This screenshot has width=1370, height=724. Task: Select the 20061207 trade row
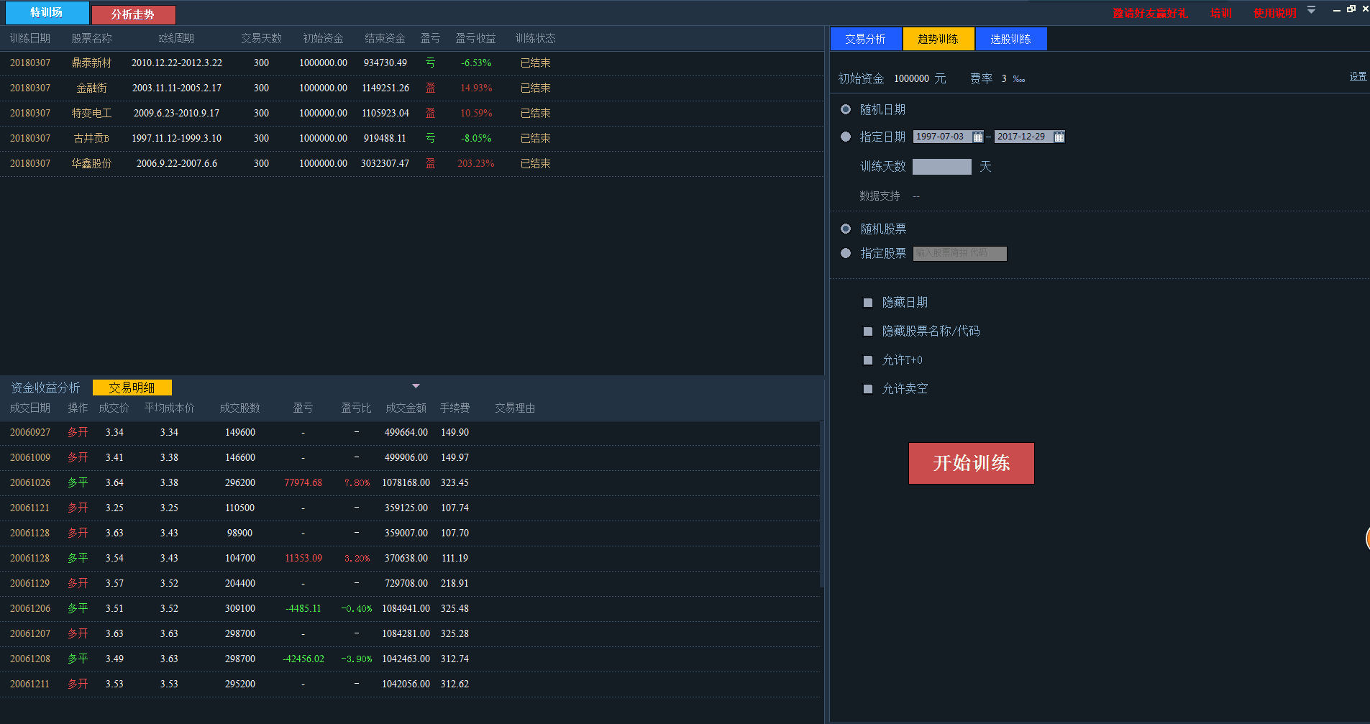410,634
